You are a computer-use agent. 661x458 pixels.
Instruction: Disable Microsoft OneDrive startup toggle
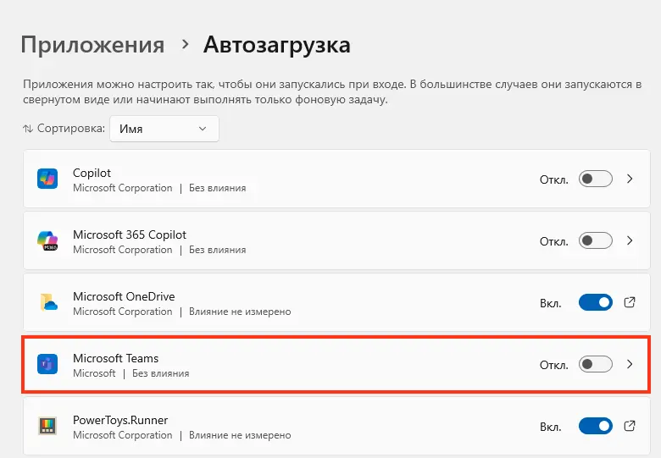point(595,302)
